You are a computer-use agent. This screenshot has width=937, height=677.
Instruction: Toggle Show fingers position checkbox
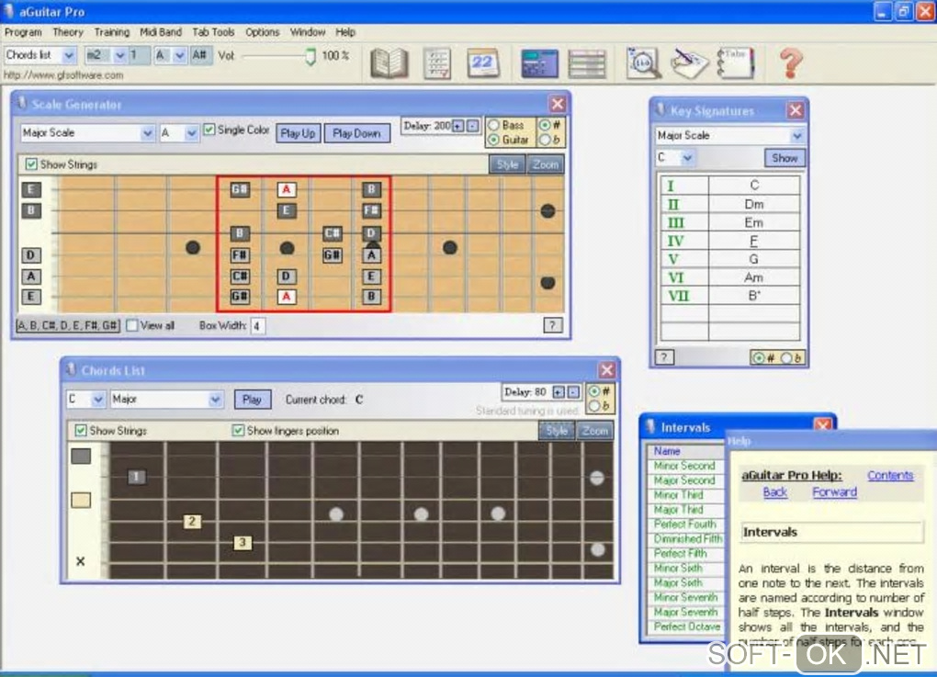(238, 430)
